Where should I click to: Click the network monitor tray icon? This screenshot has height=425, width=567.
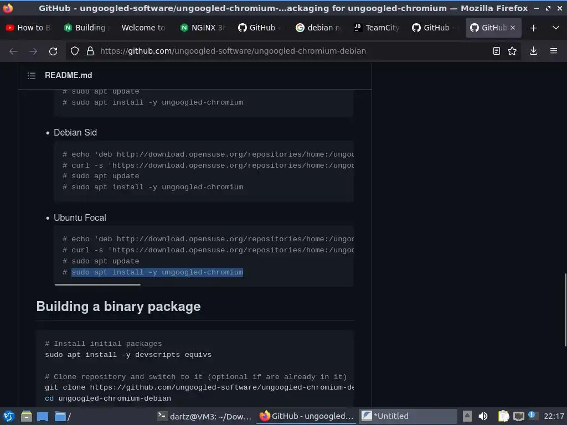click(x=518, y=416)
